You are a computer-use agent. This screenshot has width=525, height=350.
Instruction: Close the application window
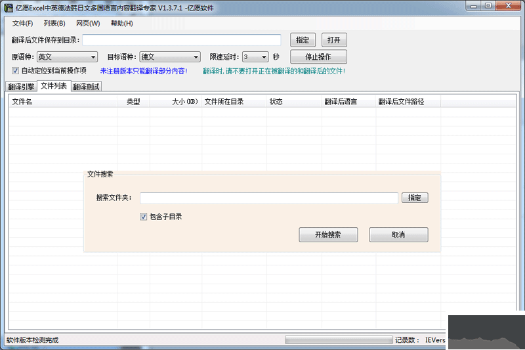508,5
